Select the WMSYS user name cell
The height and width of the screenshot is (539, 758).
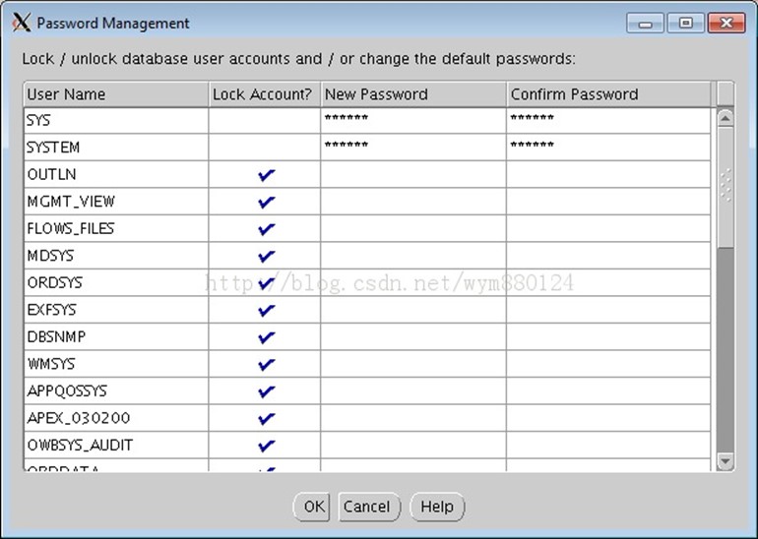coord(116,364)
